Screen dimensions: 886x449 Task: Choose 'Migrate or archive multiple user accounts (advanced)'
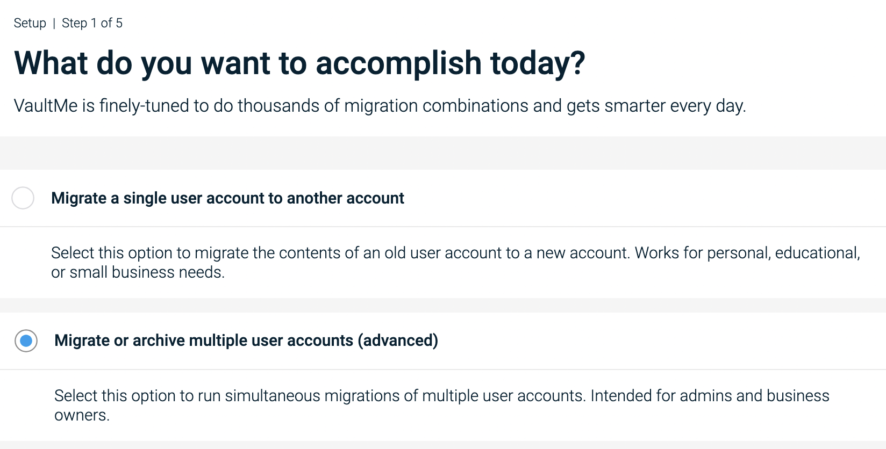[25, 341]
